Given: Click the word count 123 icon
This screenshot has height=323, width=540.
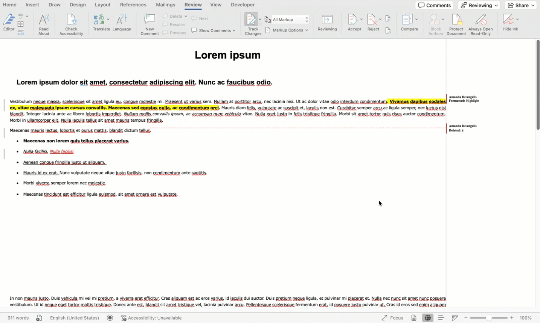Looking at the screenshot, I should point(21,33).
